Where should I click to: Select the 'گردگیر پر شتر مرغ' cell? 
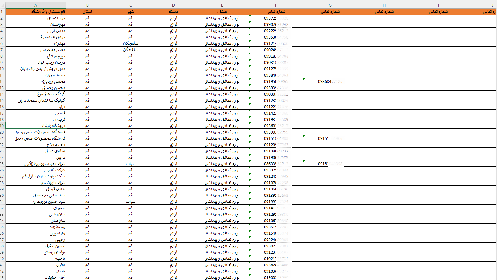(36, 94)
